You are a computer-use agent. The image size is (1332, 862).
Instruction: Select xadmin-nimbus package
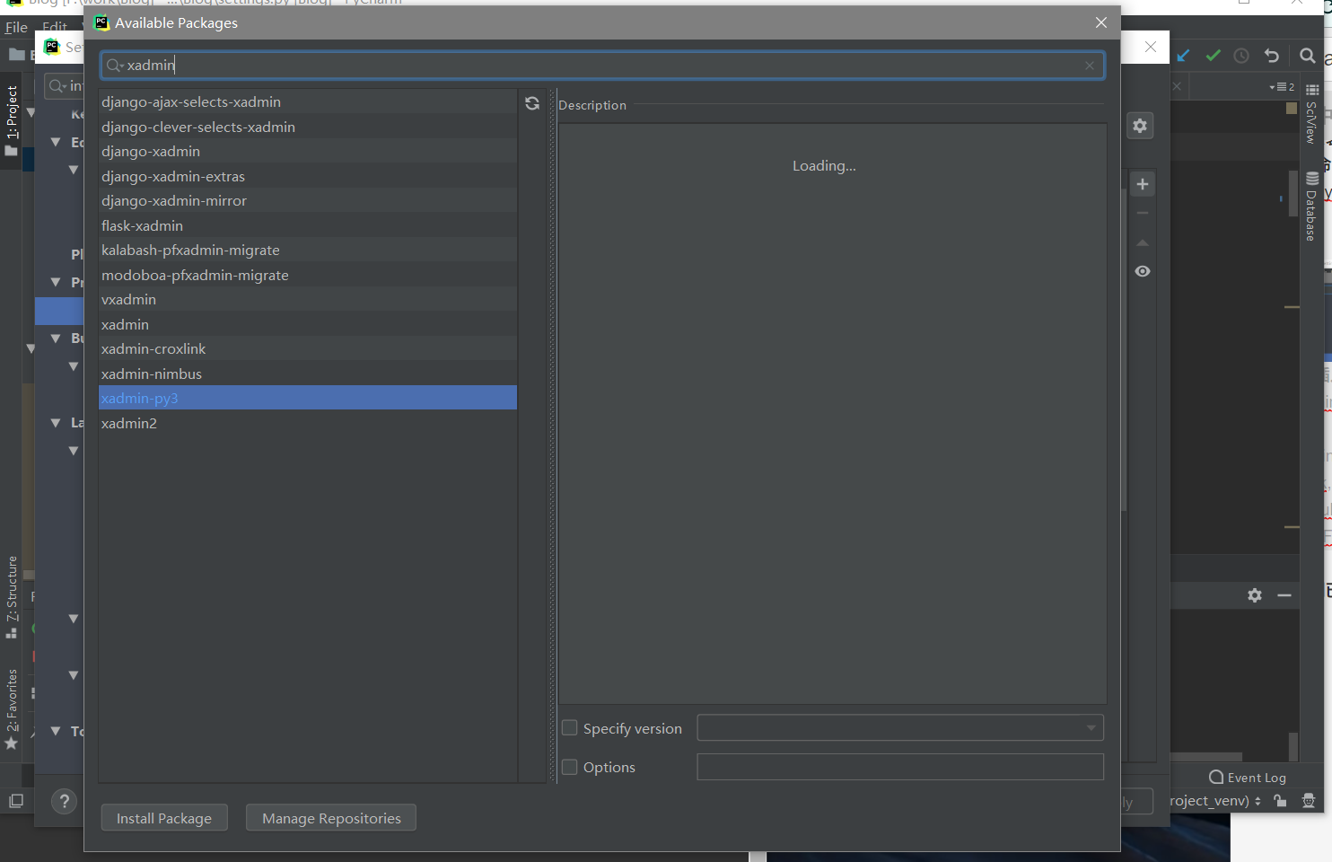pos(308,374)
